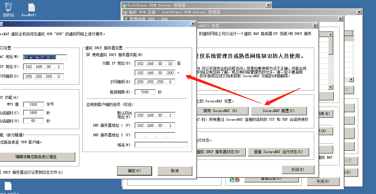
Task: Open SecureNAT 配置(C) button
Action: [x=279, y=111]
